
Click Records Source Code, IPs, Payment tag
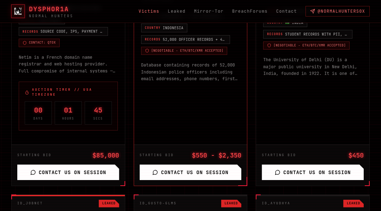(63, 32)
